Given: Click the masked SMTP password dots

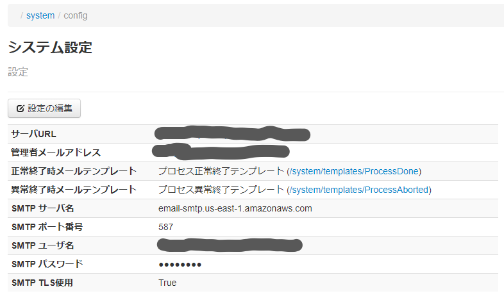Looking at the screenshot, I should [180, 264].
